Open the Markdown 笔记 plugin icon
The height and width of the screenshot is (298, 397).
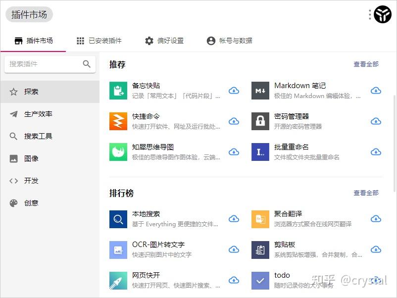(260, 90)
